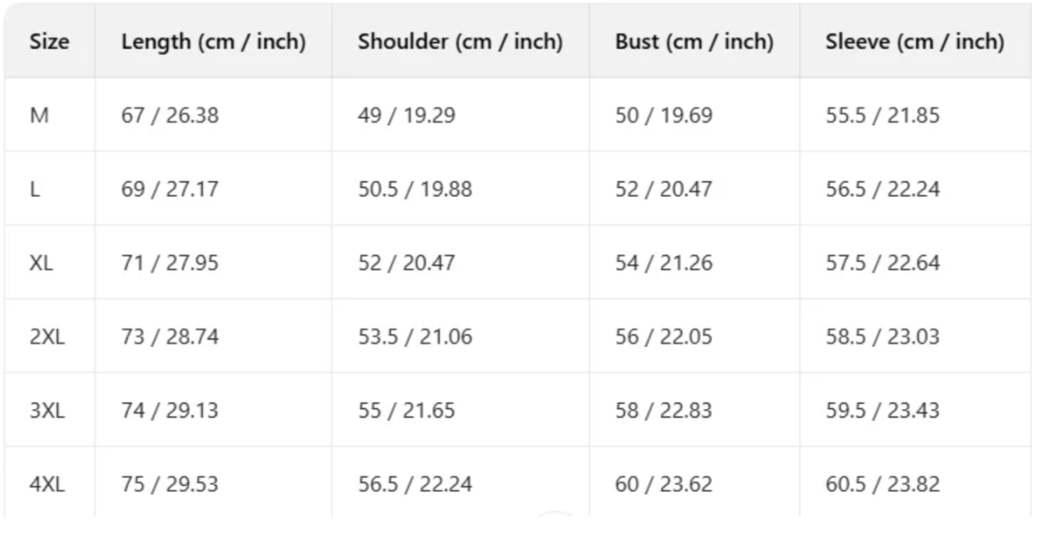Click the Sleeve (cm / inch) header
This screenshot has height=537, width=1039.
coord(914,42)
